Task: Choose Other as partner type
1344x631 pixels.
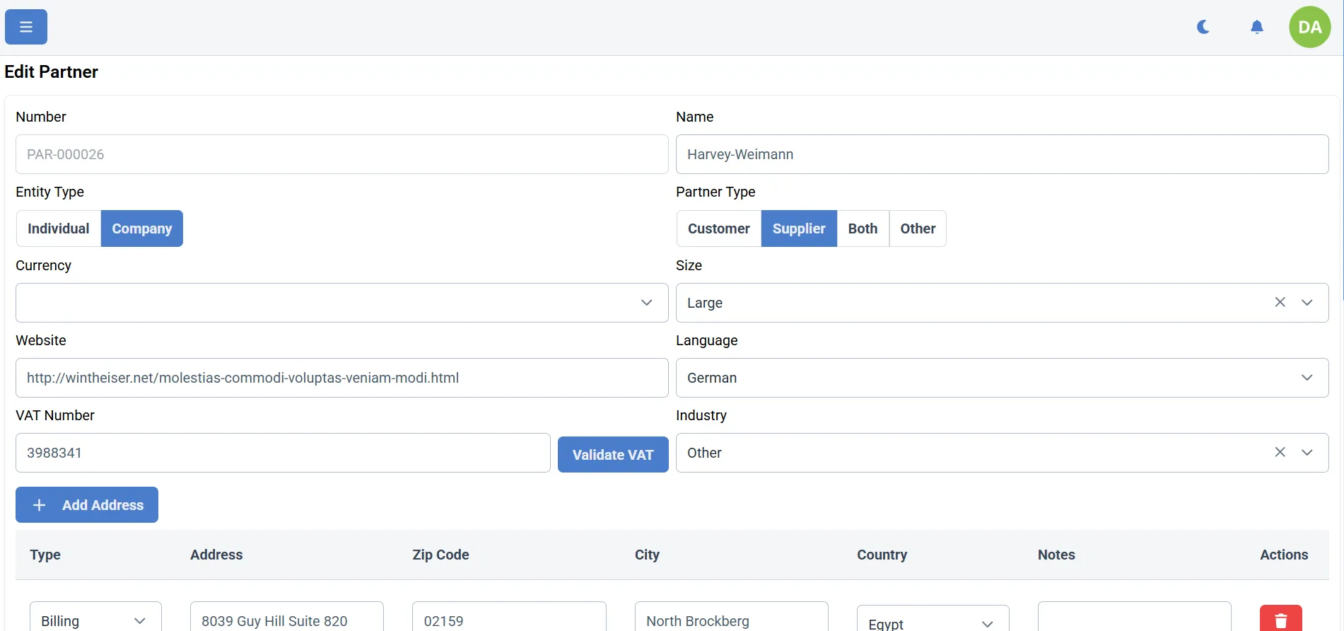Action: click(x=918, y=228)
